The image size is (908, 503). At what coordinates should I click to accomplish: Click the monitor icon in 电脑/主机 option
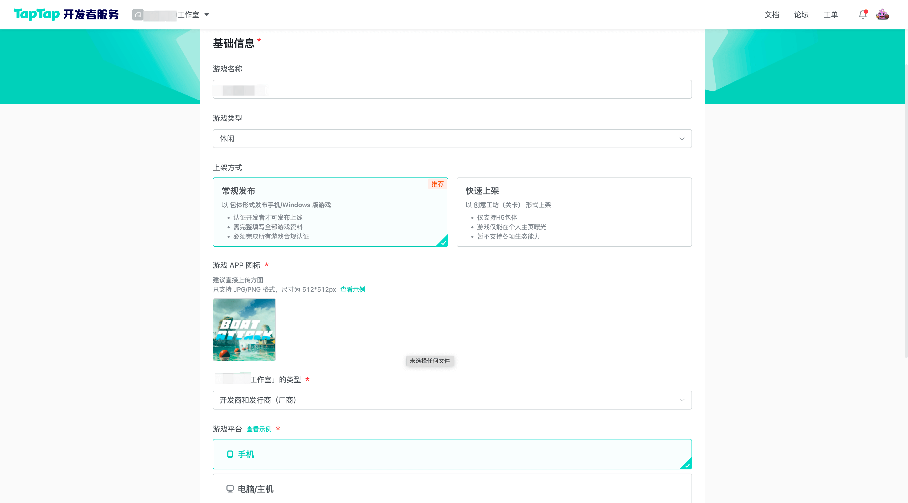pyautogui.click(x=230, y=489)
